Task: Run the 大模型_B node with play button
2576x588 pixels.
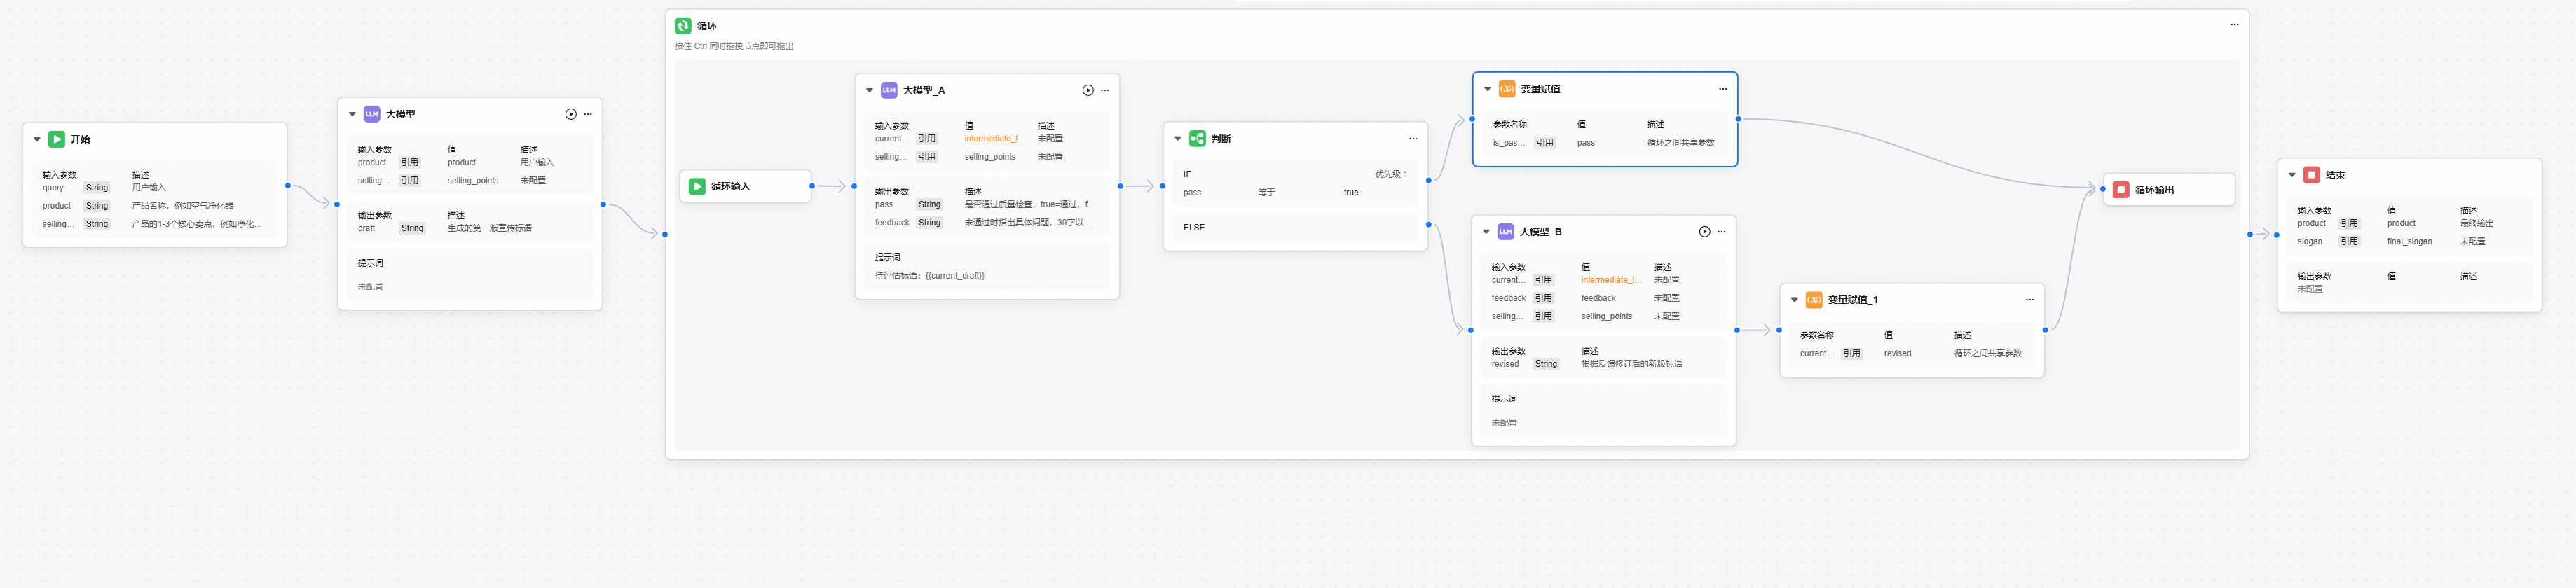Action: (1705, 232)
